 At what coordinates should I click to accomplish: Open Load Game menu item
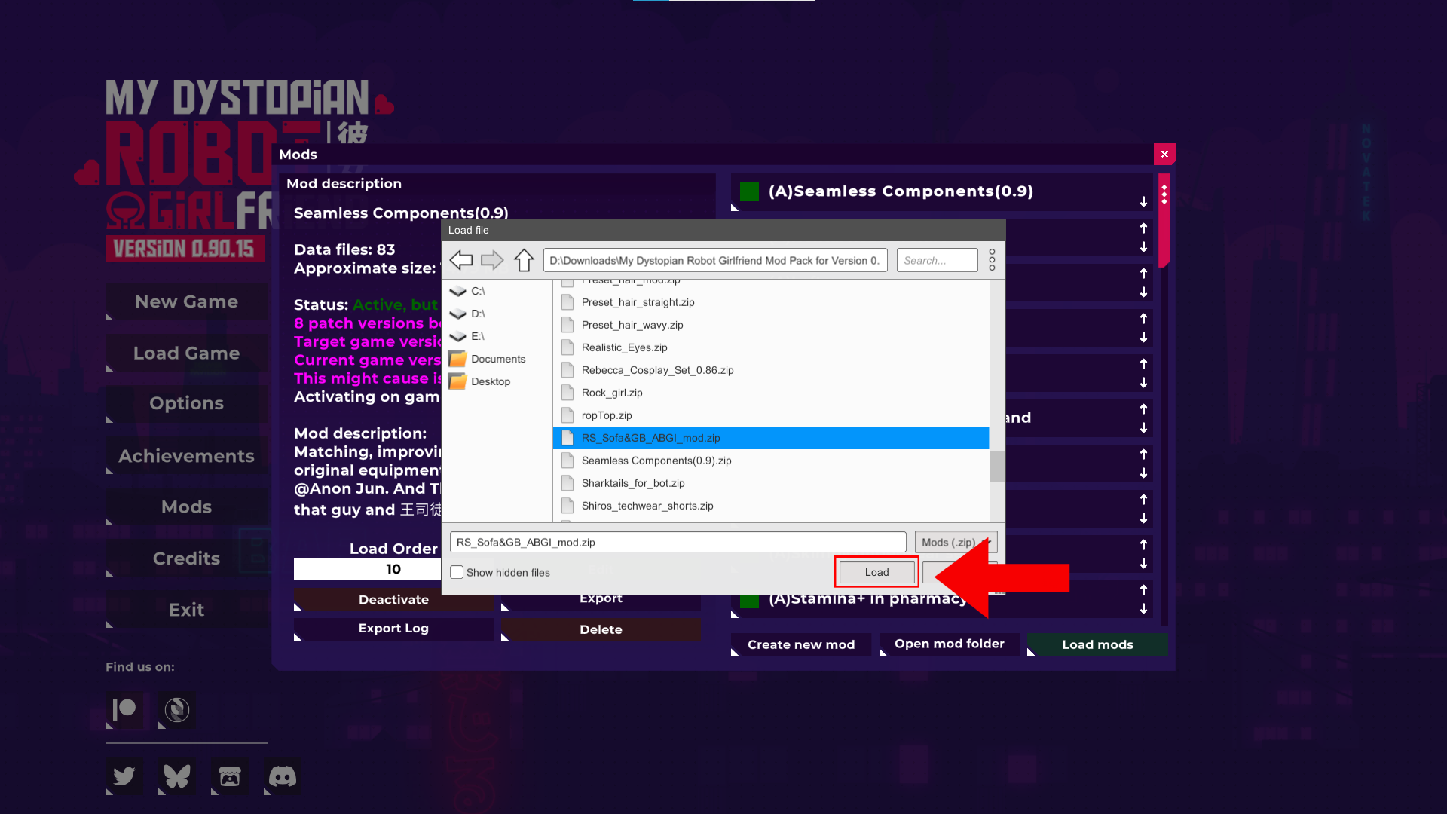coord(186,353)
